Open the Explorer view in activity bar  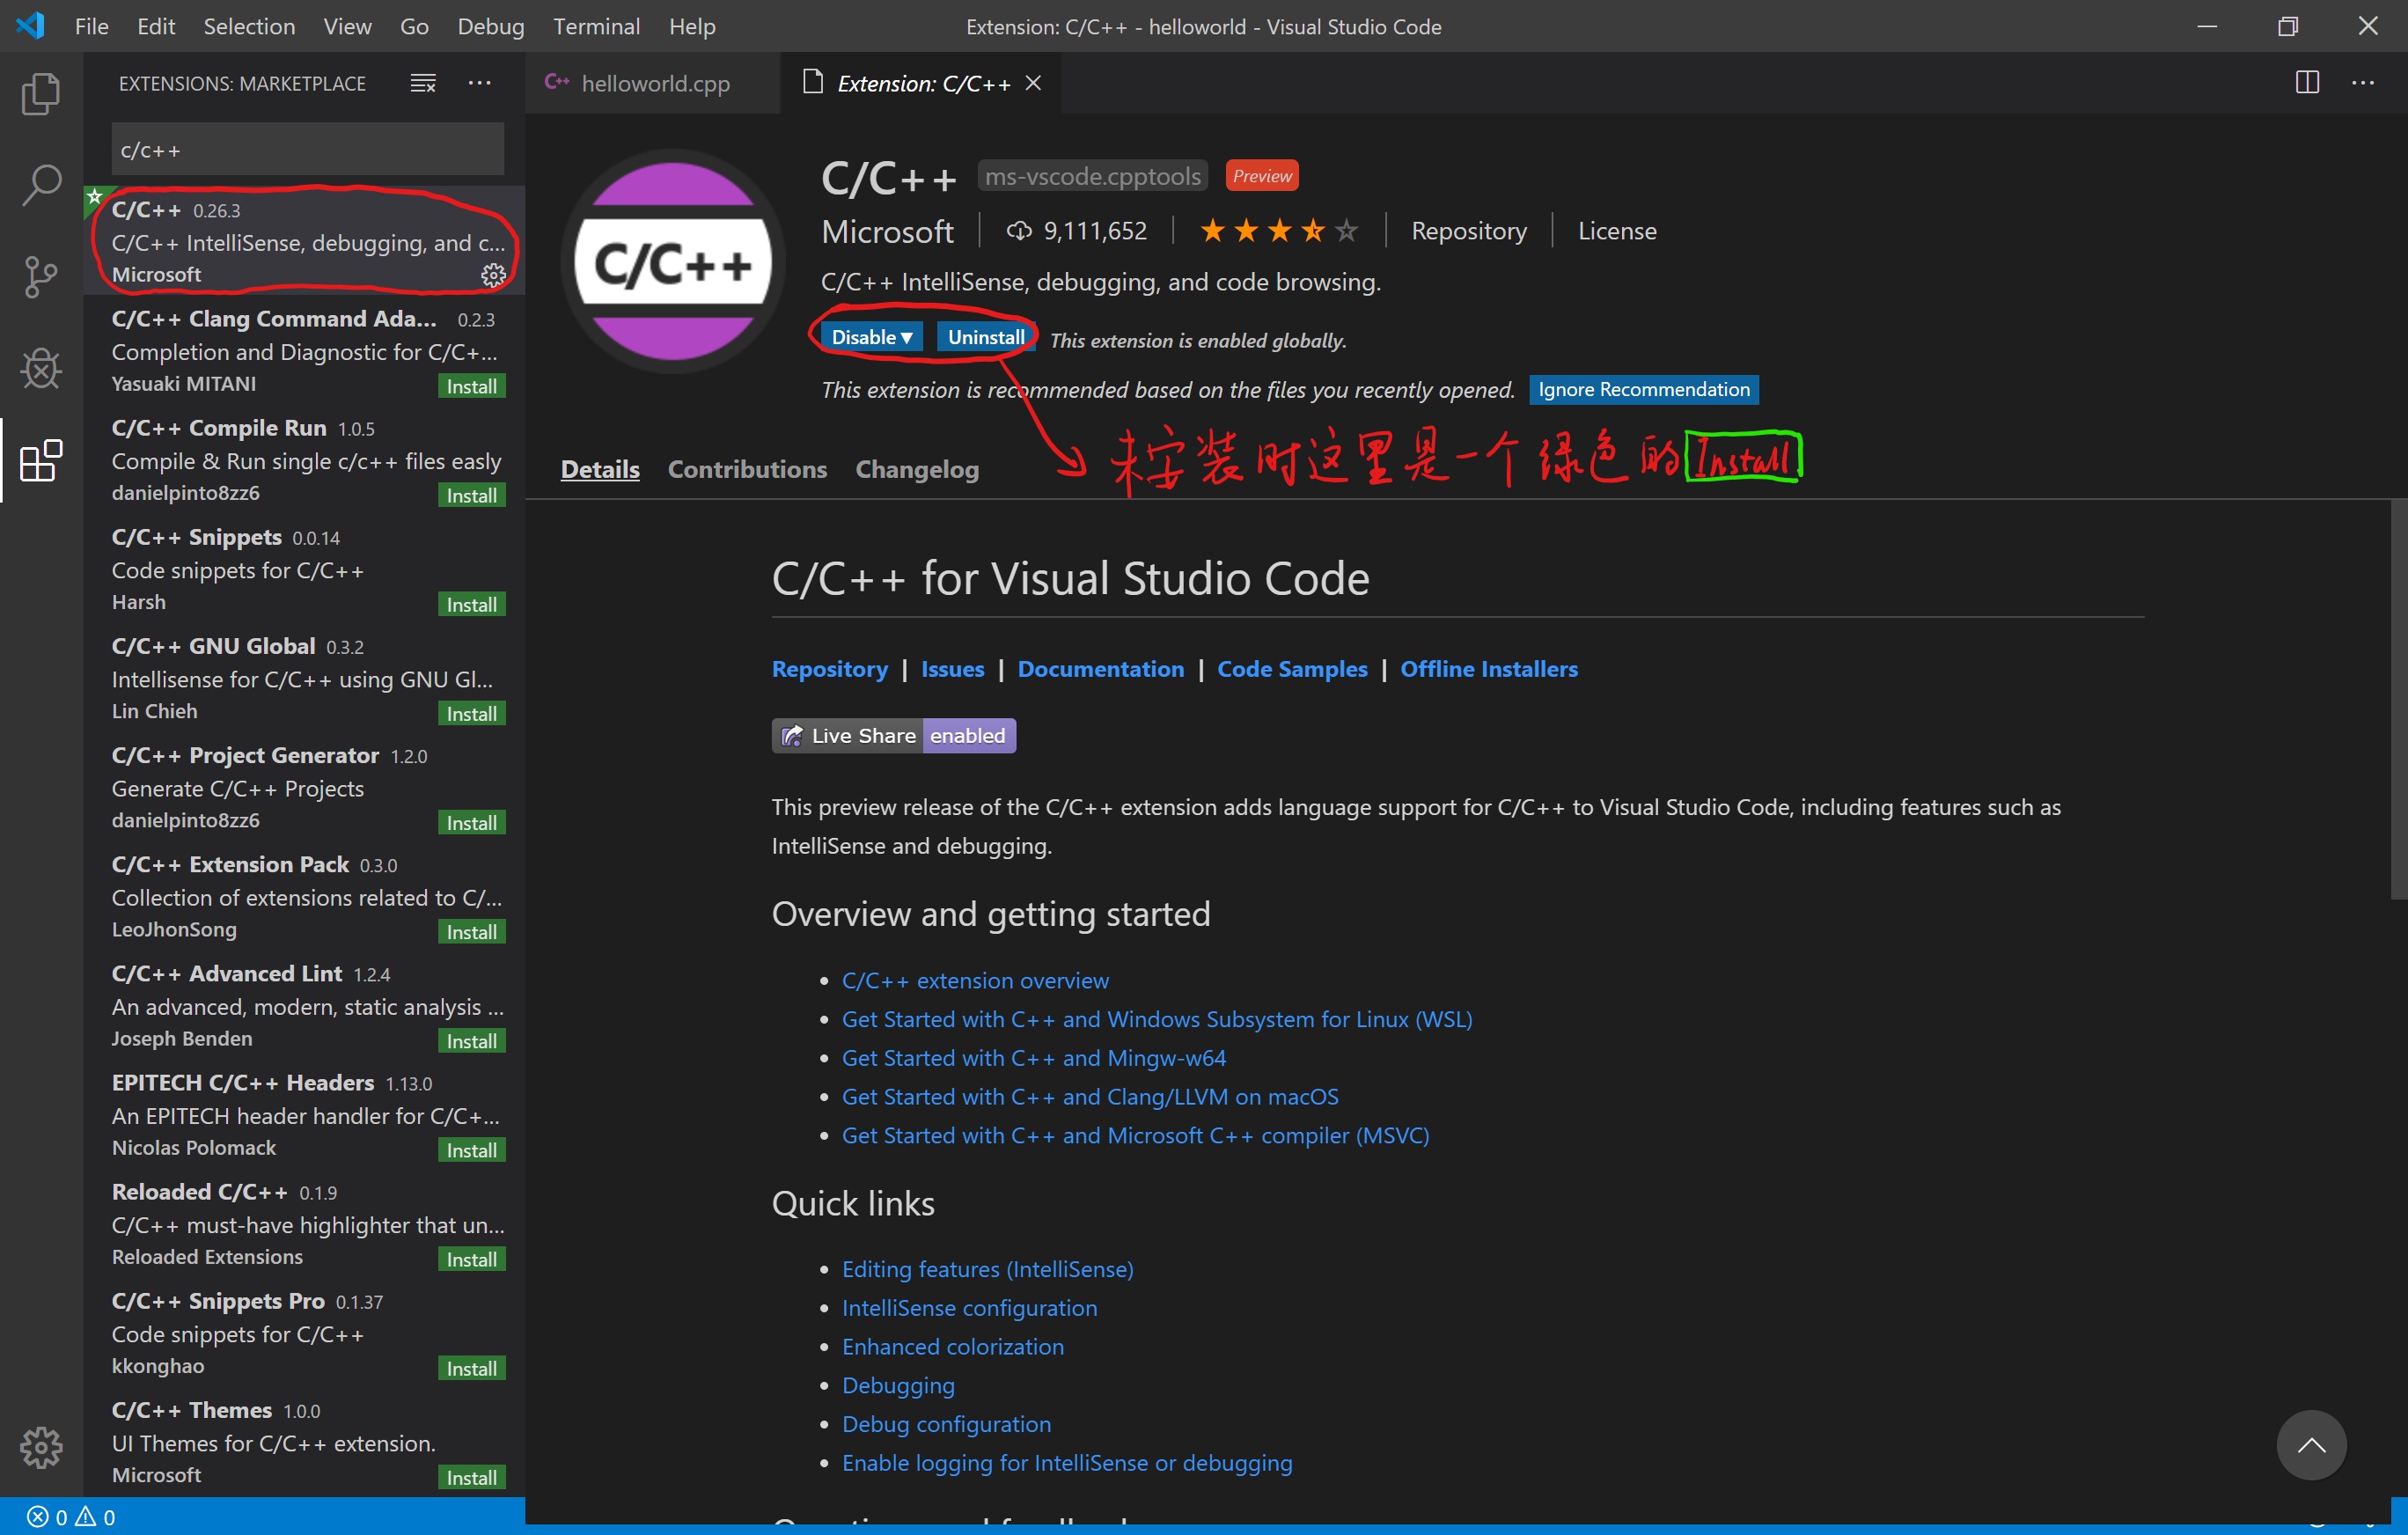41,94
